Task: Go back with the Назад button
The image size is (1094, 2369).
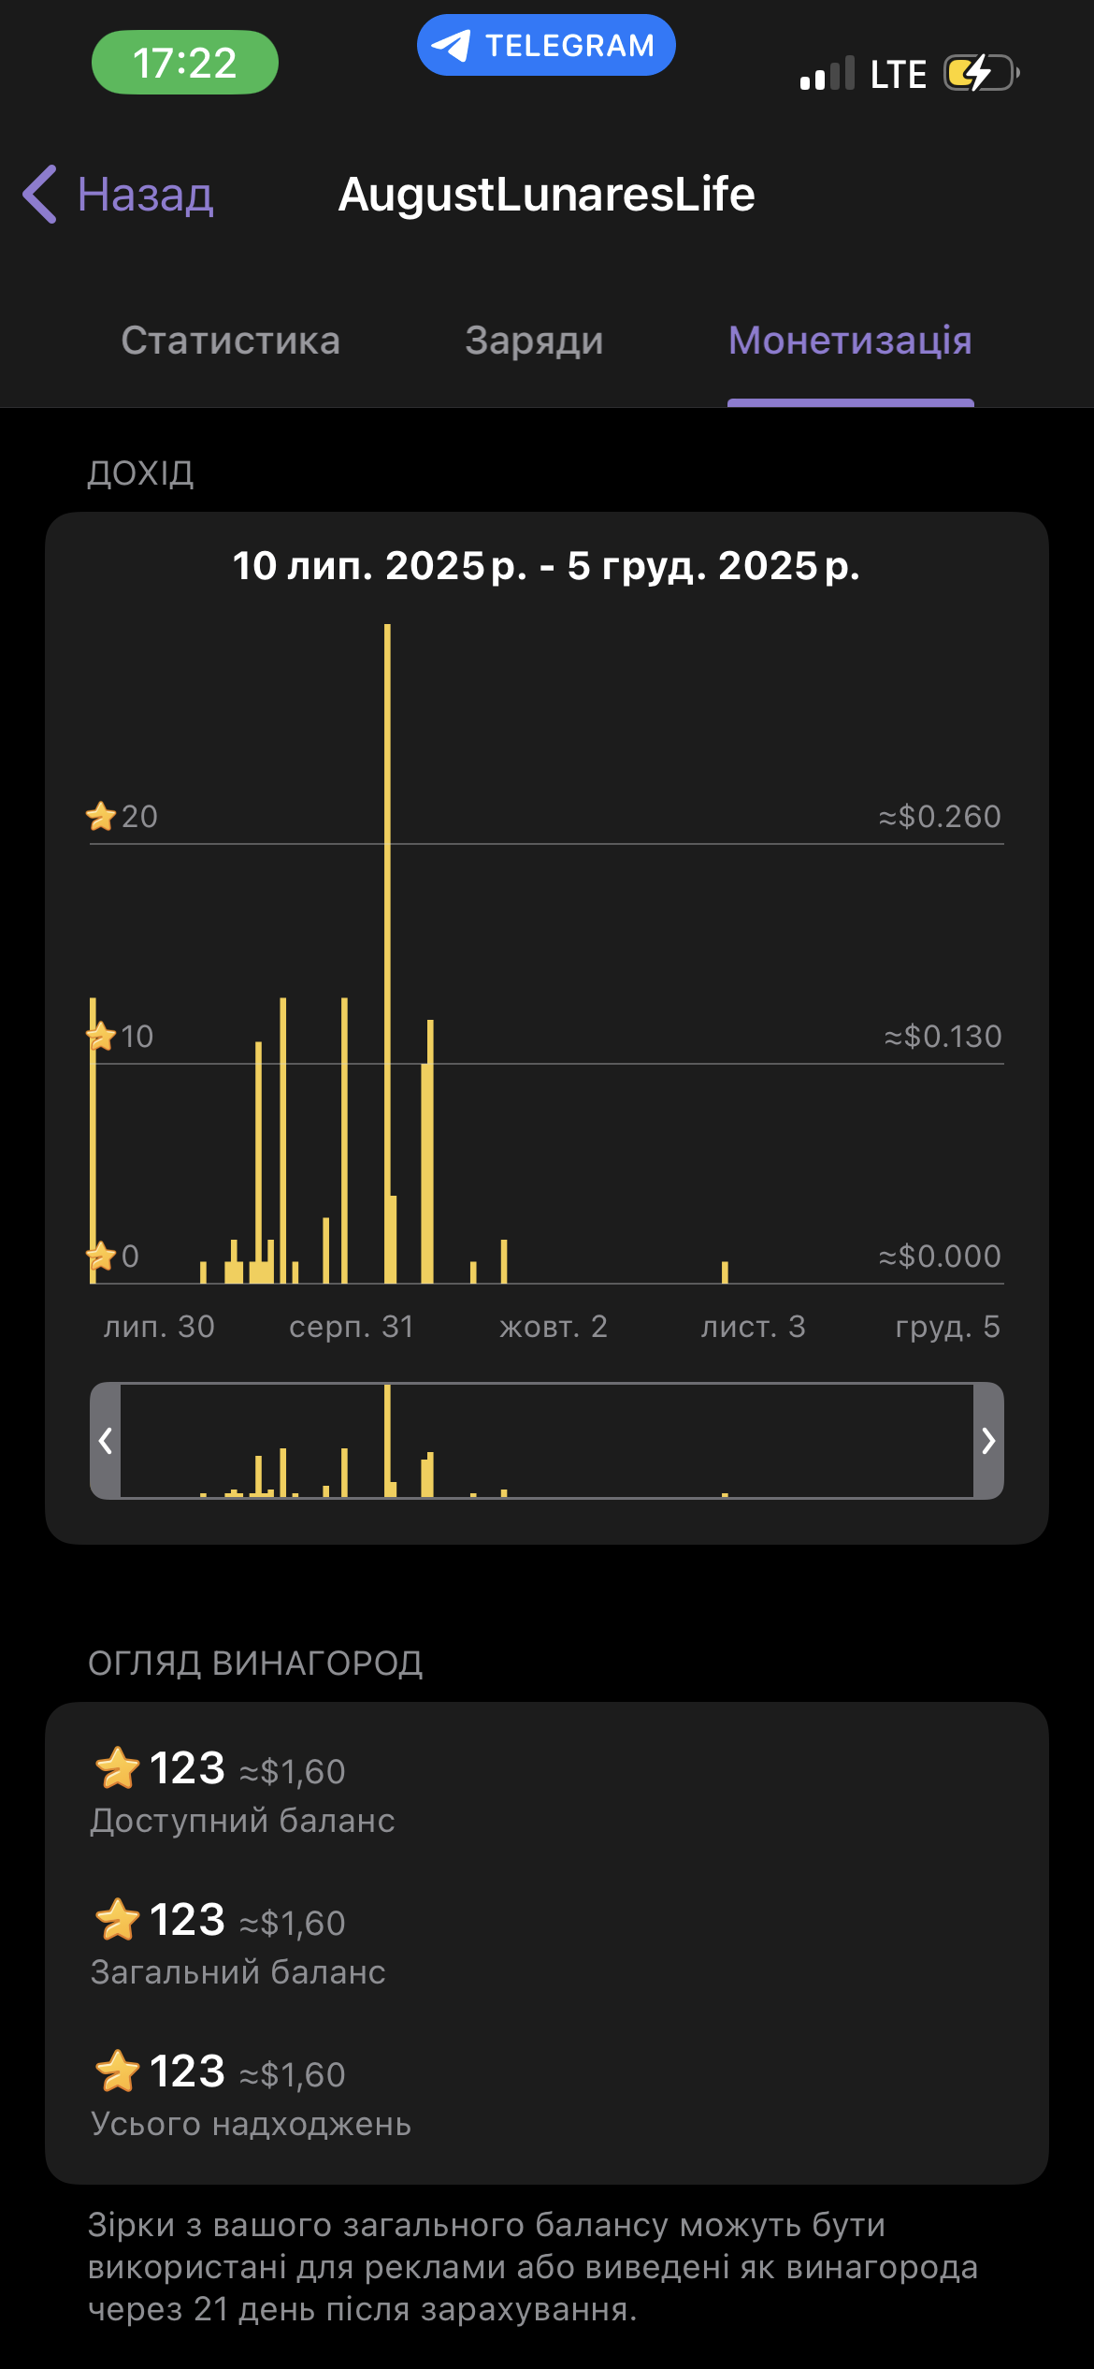Action: tap(145, 195)
